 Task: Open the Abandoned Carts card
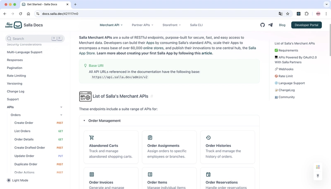click(x=111, y=147)
